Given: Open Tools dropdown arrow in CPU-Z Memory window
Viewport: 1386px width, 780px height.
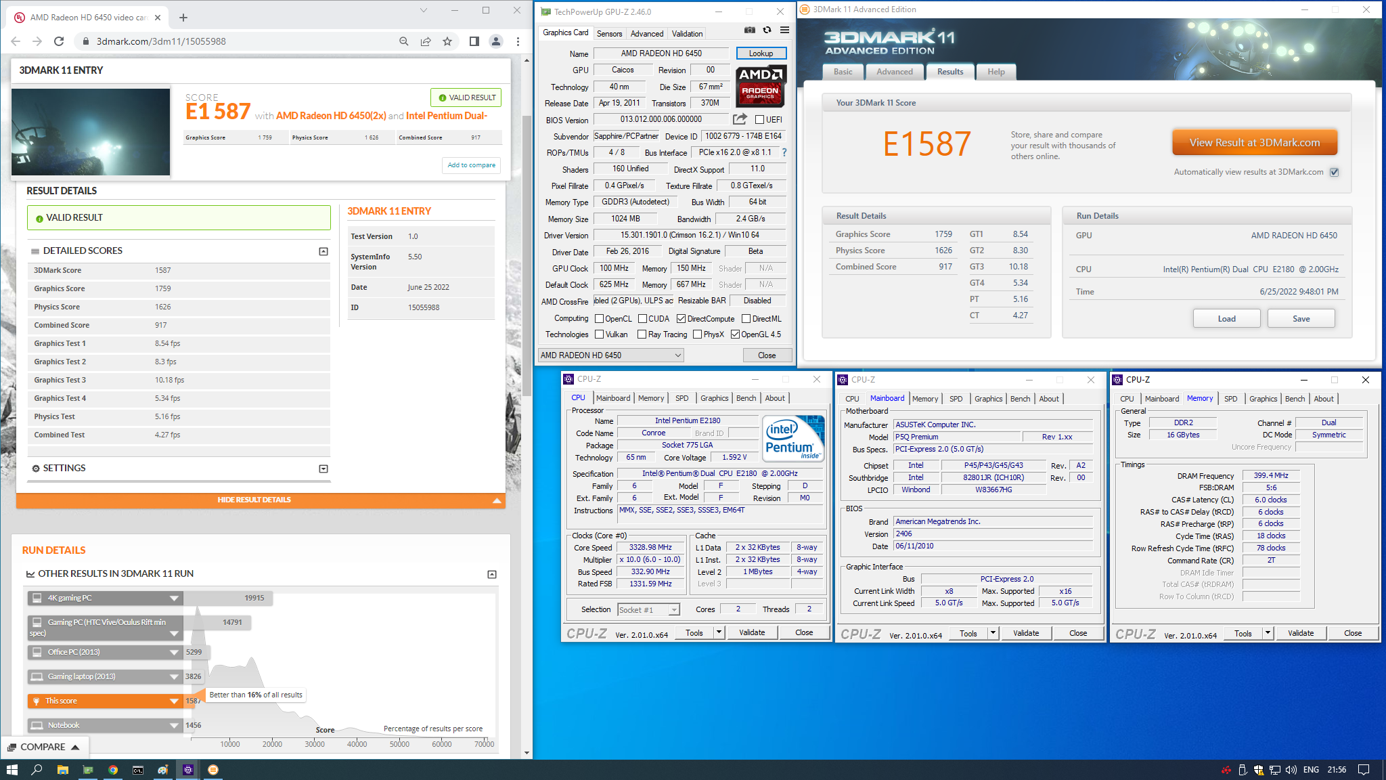Looking at the screenshot, I should (x=1268, y=633).
